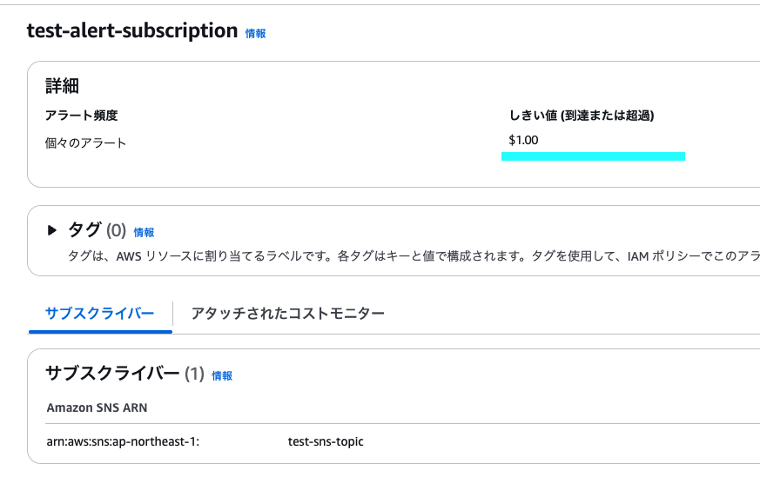Screen dimensions: 760x477
Task: Click the arn:aws:sns:ap-northeast-1 text
Action: [123, 441]
